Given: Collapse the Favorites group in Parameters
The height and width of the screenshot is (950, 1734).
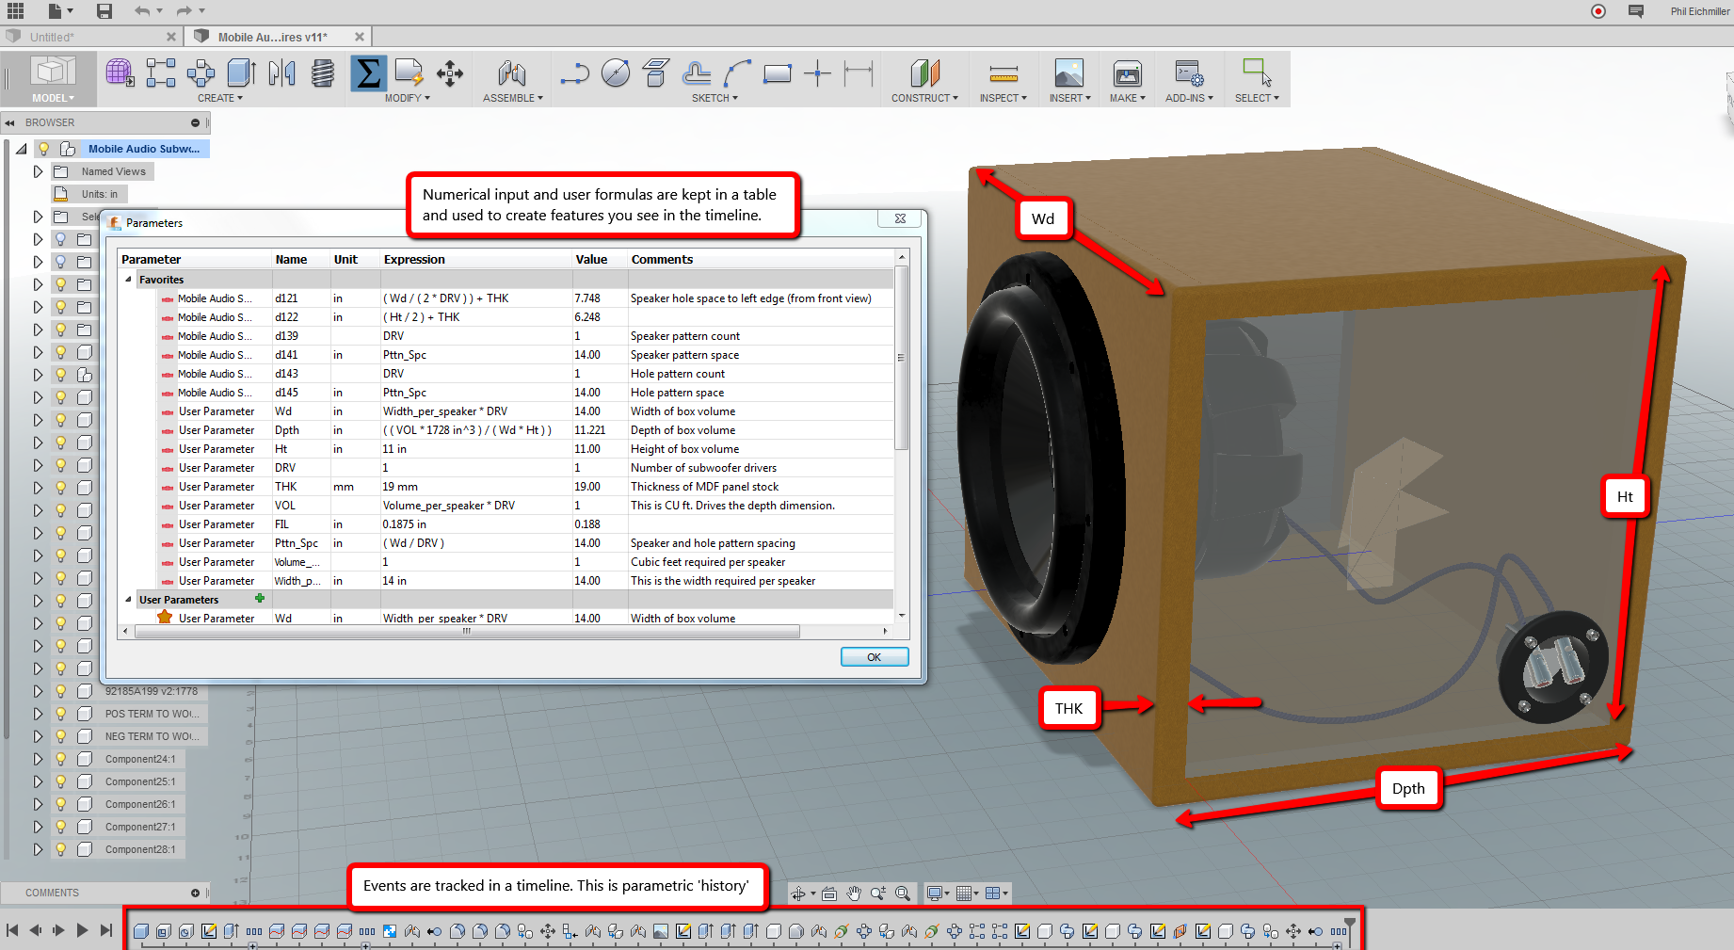Looking at the screenshot, I should point(129,280).
